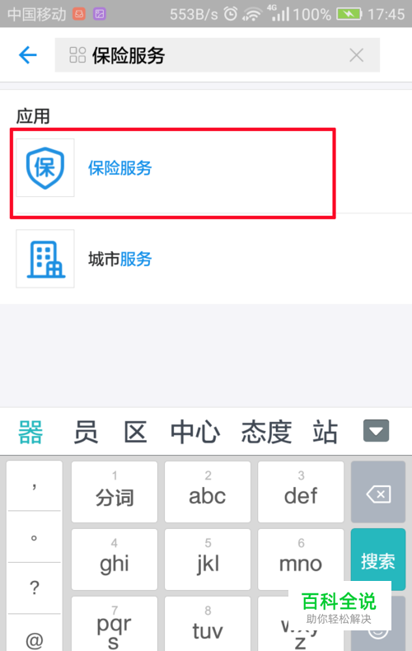Screen dimensions: 412x651
Task: Tap the keyboard backspace key
Action: click(x=378, y=492)
